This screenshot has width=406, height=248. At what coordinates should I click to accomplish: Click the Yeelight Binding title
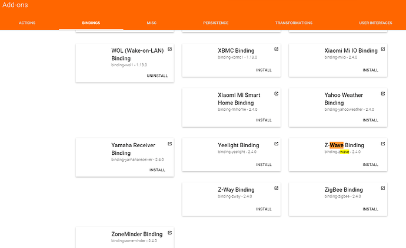238,145
